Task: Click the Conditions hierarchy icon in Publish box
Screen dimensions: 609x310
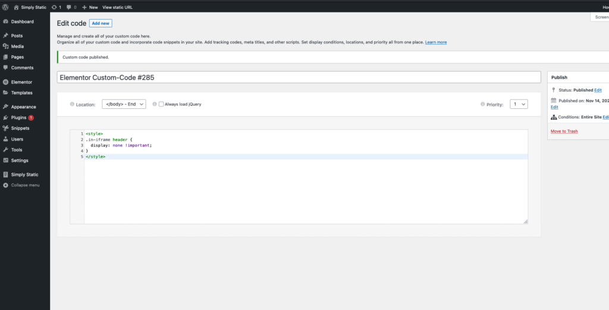Action: coord(554,117)
